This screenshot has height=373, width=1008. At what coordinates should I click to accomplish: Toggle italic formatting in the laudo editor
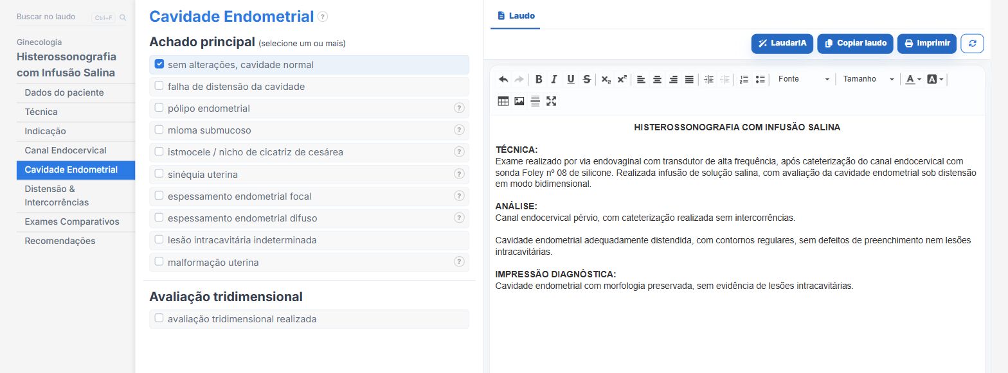(x=554, y=79)
